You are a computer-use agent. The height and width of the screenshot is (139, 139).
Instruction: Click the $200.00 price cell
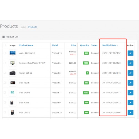click(x=73, y=63)
